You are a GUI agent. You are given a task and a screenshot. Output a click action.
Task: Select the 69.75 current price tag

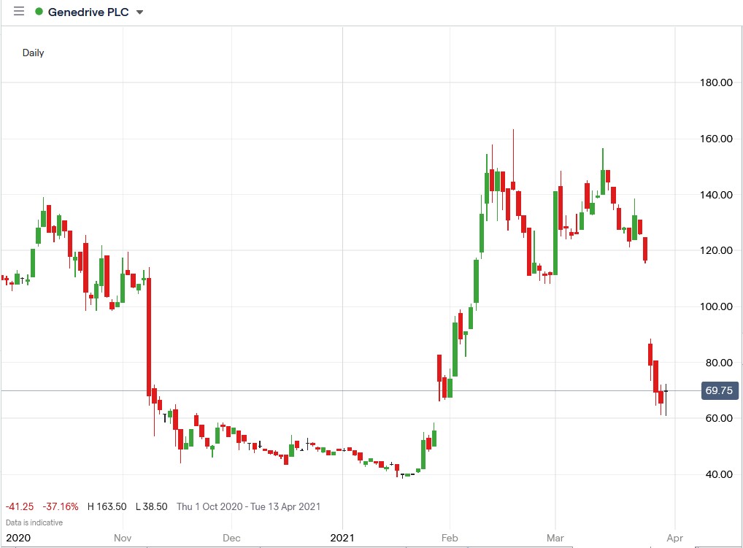(718, 390)
